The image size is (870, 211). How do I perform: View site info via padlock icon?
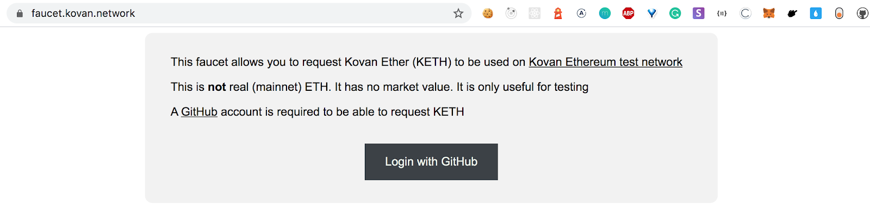click(x=20, y=14)
